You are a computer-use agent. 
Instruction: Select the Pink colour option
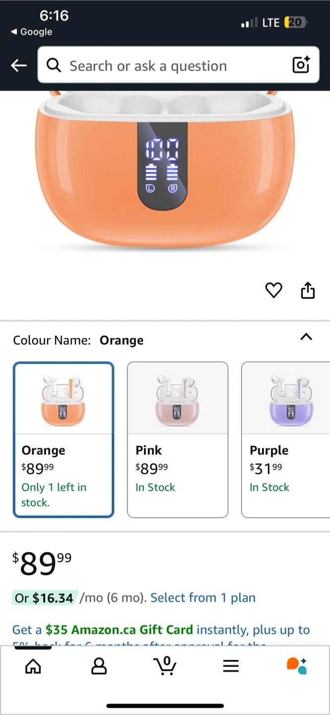pos(178,439)
